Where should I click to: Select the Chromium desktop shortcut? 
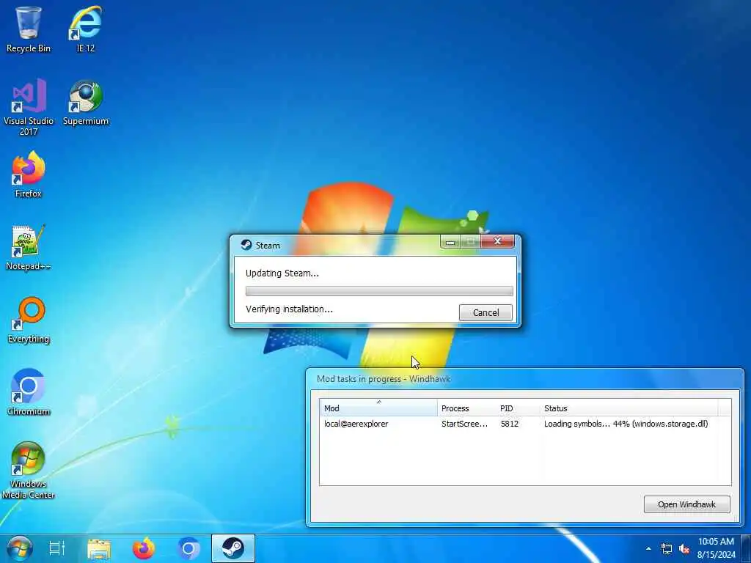pos(29,392)
